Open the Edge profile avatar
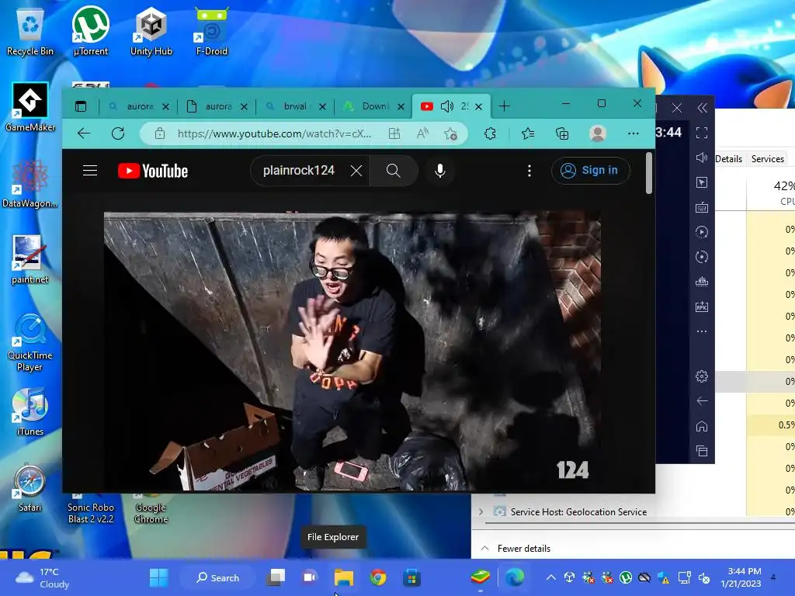The image size is (795, 596). tap(598, 133)
